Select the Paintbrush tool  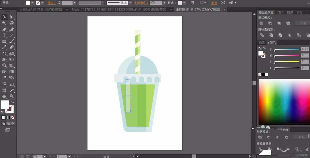coord(12,41)
